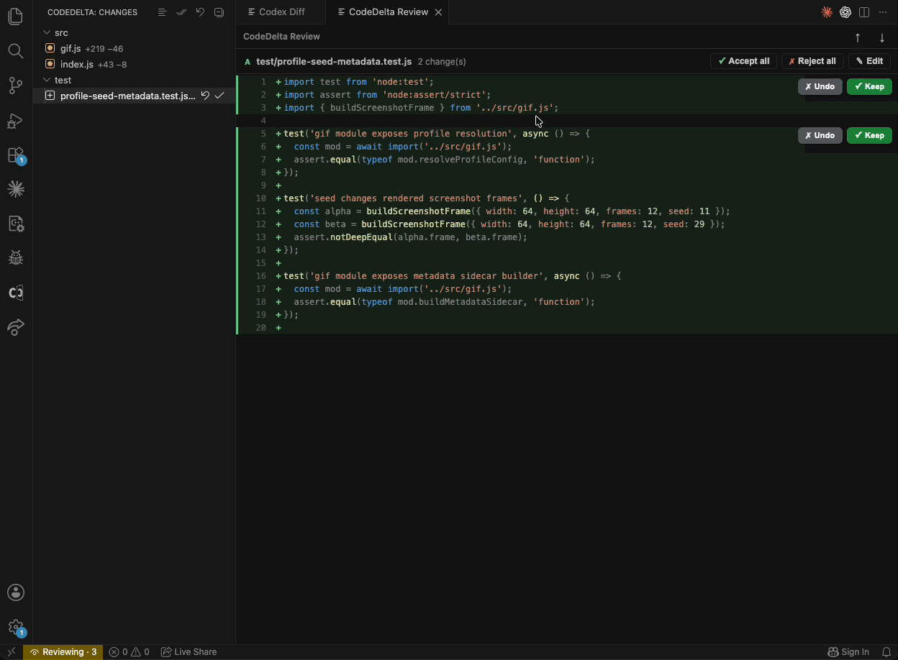The image size is (898, 660).
Task: Open the starburst Claude panel in activity bar
Action: tap(16, 189)
